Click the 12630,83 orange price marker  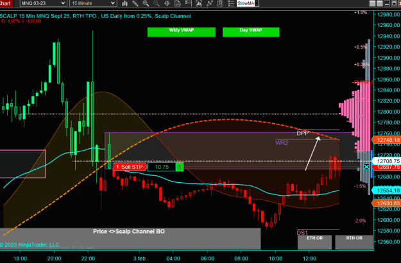coord(386,203)
